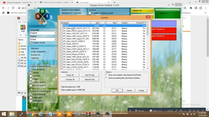Screen dimensions: 209x117
Task: Click the green Install button
Action: click(168, 13)
